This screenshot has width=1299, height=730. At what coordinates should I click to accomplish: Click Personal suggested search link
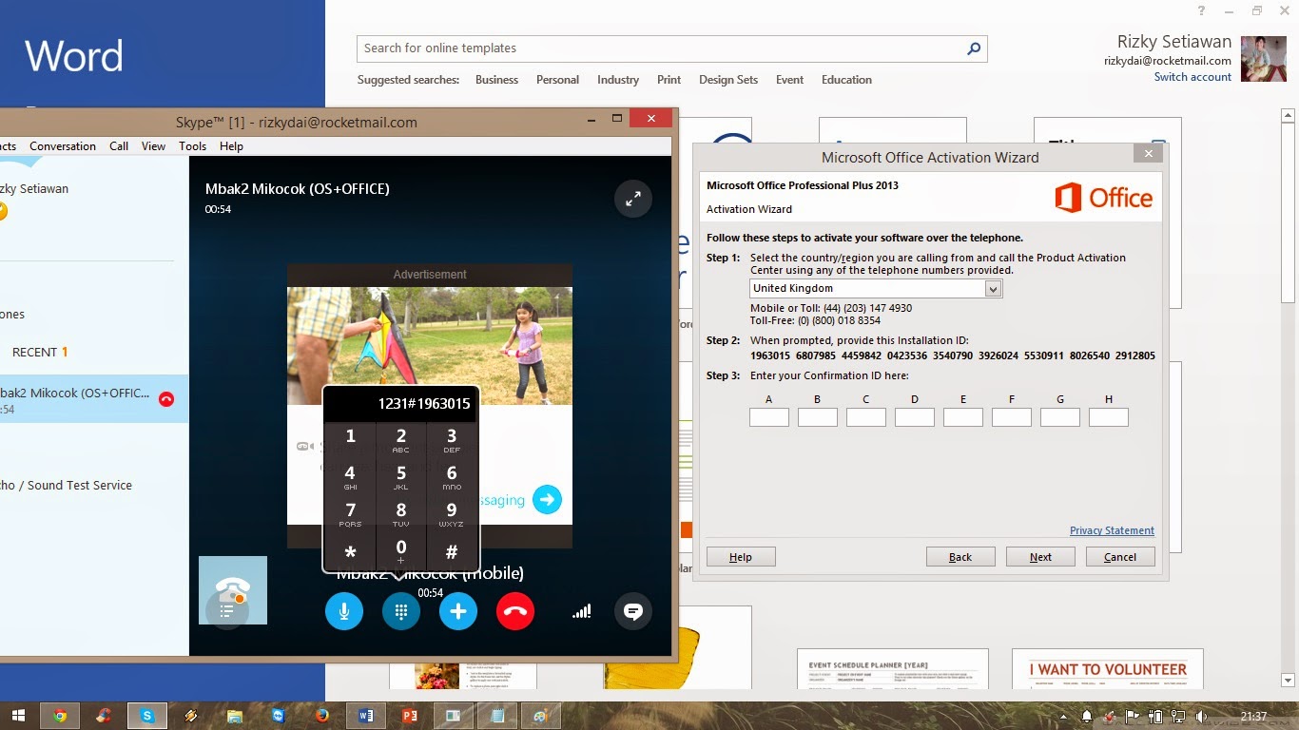557,80
